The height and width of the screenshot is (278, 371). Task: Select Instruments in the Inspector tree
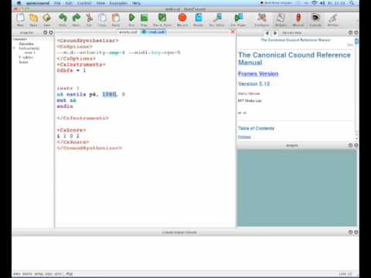(29, 48)
